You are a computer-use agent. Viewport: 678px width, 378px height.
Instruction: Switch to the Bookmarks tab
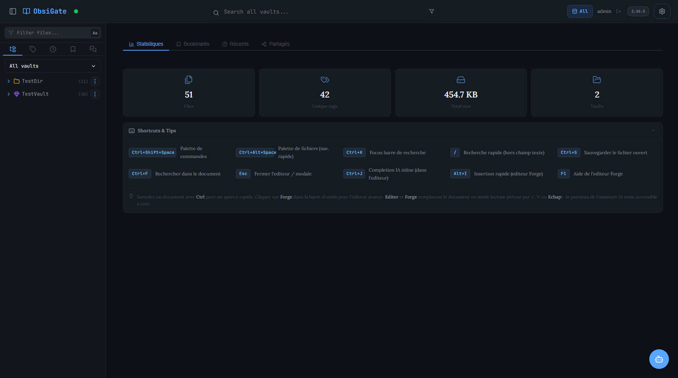click(x=193, y=44)
